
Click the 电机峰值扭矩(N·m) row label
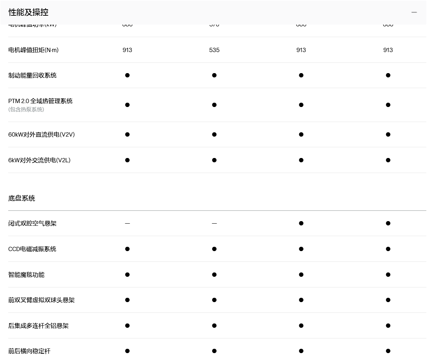pyautogui.click(x=33, y=50)
